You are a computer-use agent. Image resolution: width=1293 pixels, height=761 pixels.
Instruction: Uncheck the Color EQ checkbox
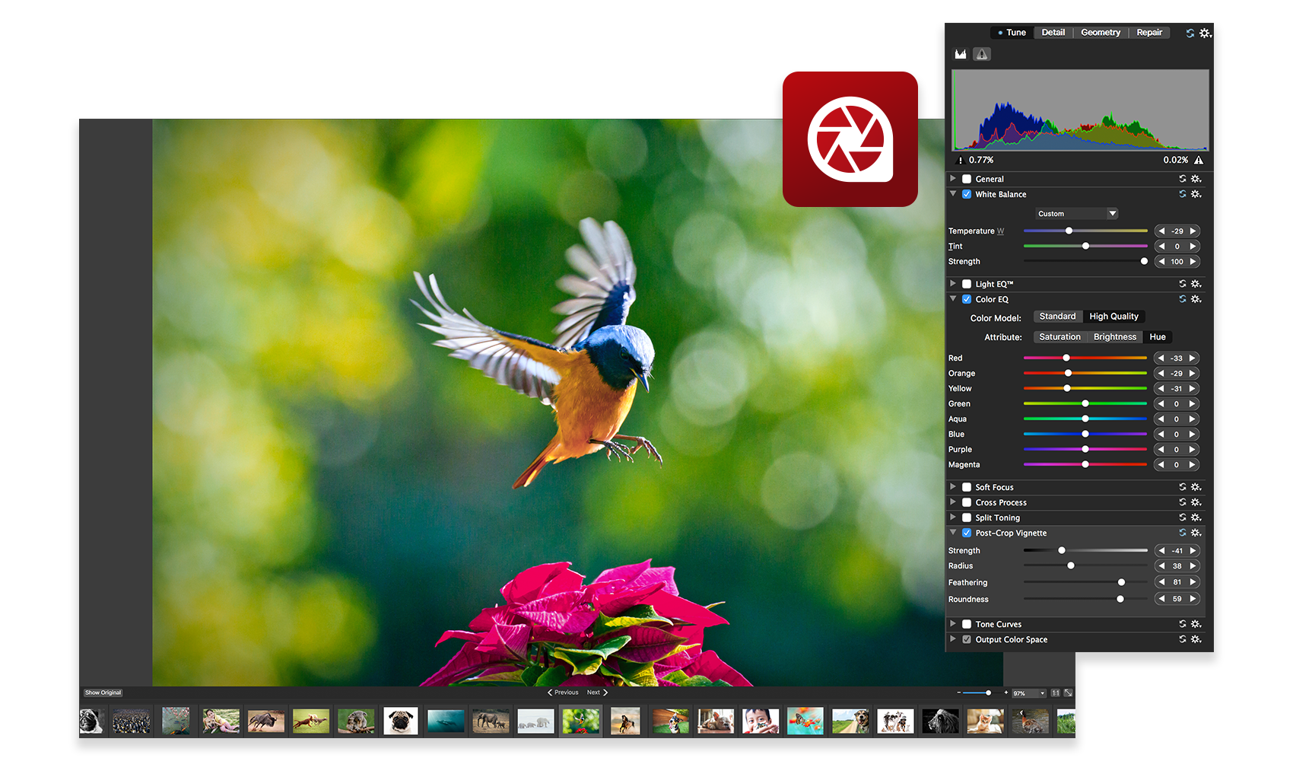point(967,299)
